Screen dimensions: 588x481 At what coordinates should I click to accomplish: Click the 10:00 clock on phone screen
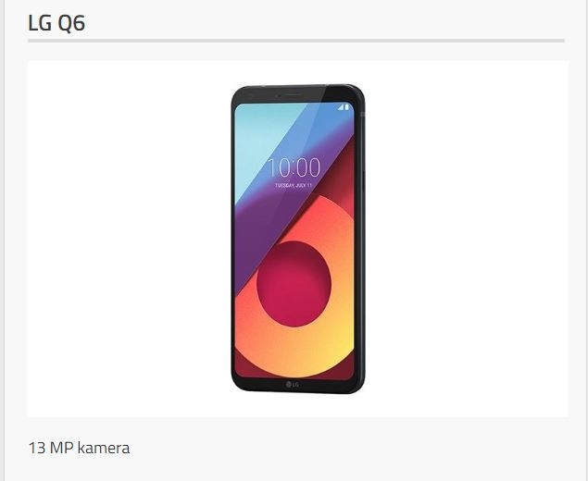point(294,167)
